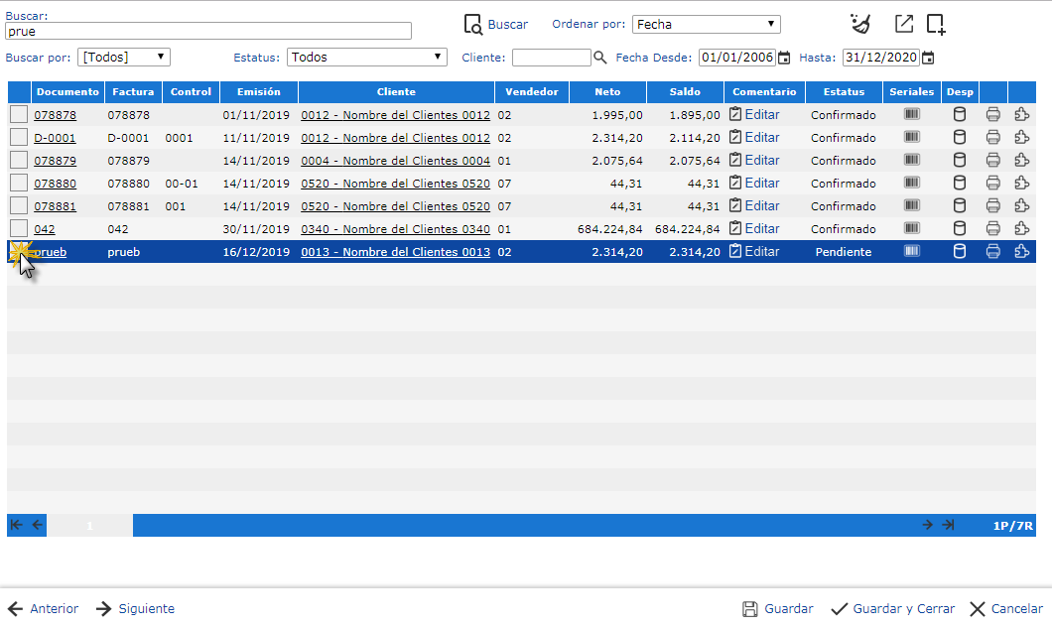
Task: Select checkbox of row D-0001
Action: click(x=19, y=138)
